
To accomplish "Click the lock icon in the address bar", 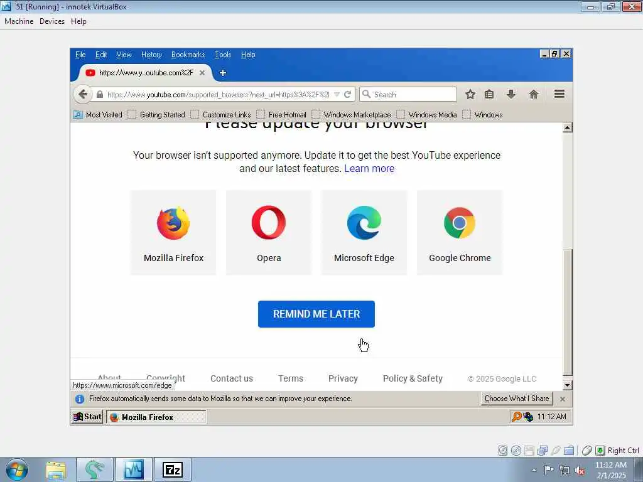I will pyautogui.click(x=100, y=95).
